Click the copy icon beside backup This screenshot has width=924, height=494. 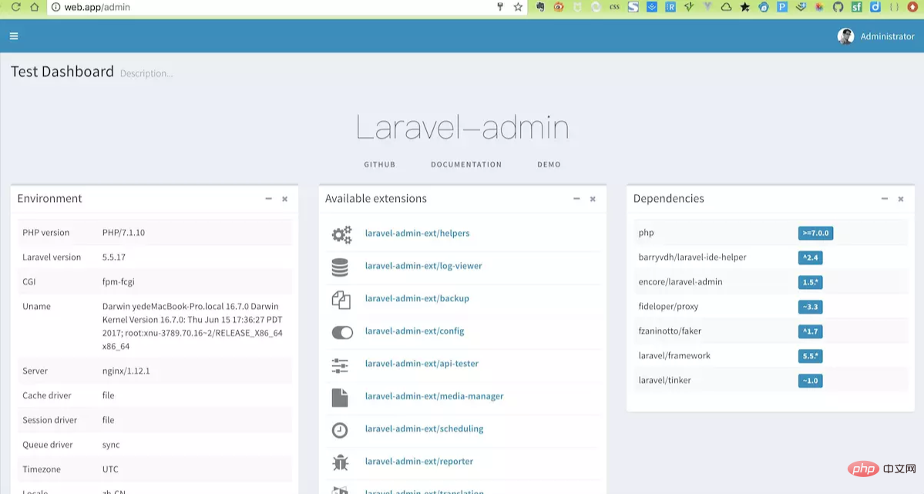point(341,300)
